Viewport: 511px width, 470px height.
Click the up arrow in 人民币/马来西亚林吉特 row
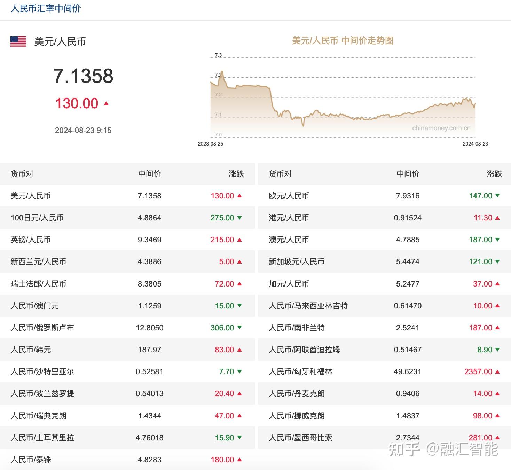[497, 306]
